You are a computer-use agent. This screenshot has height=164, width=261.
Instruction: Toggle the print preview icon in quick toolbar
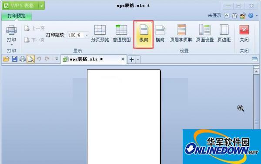click(x=30, y=59)
